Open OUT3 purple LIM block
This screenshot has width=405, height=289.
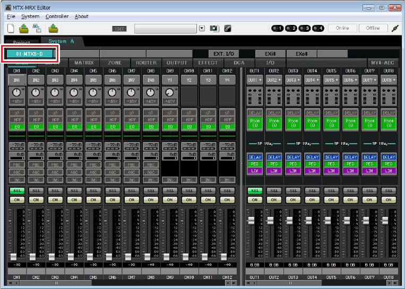coord(293,171)
